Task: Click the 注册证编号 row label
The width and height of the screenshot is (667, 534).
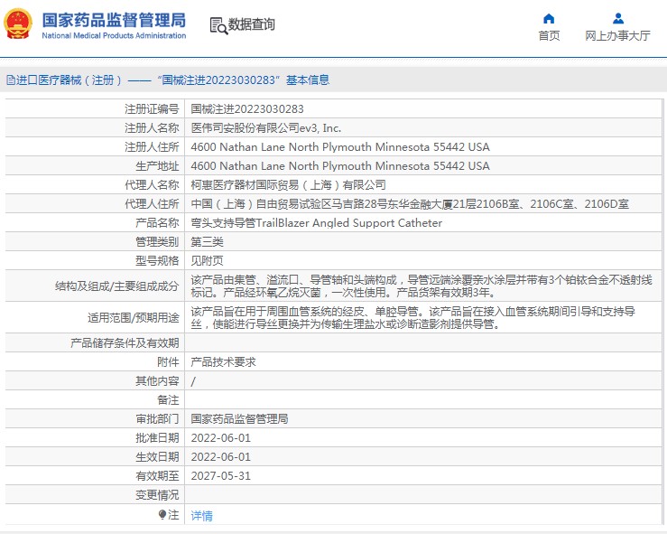Action: pyautogui.click(x=152, y=109)
